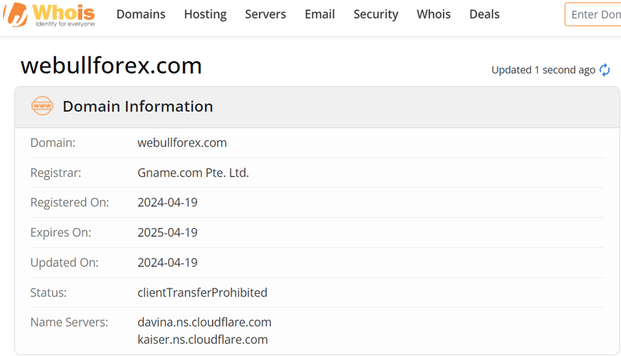This screenshot has width=621, height=356.
Task: Click the webullforex.com page heading
Action: (x=111, y=65)
